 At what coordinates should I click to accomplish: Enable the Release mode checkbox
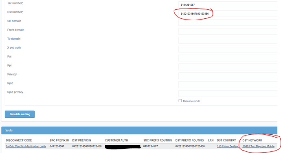[180, 101]
